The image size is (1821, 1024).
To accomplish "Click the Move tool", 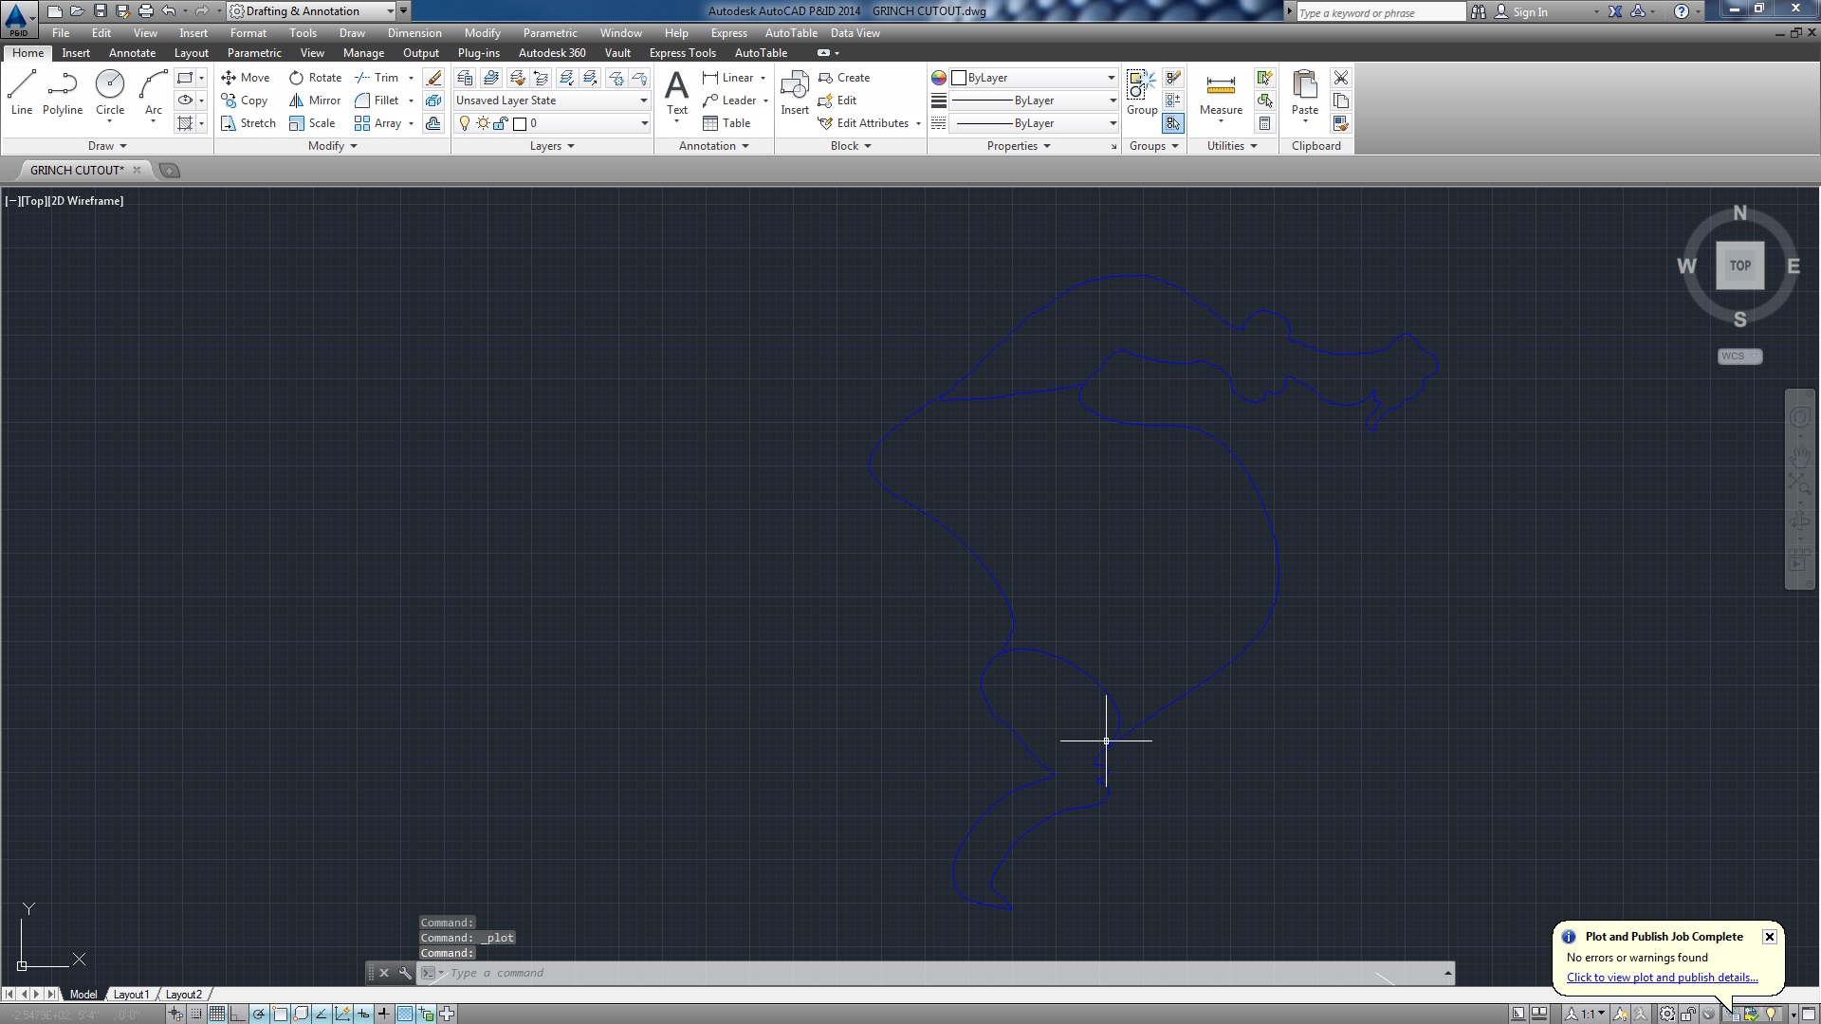I will click(246, 78).
